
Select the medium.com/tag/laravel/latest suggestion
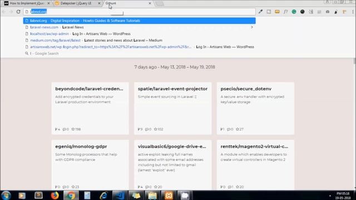pos(139,41)
